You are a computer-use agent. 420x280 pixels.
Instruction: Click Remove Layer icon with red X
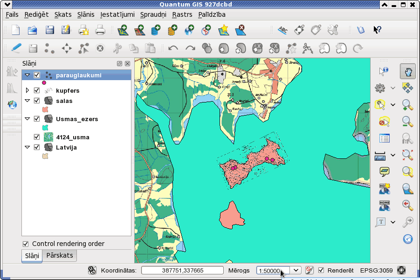(x=240, y=30)
